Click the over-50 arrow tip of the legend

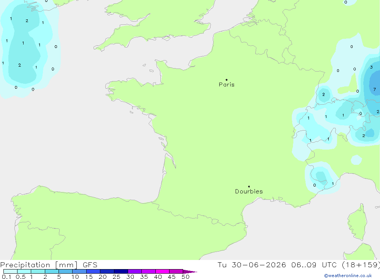click(x=190, y=271)
